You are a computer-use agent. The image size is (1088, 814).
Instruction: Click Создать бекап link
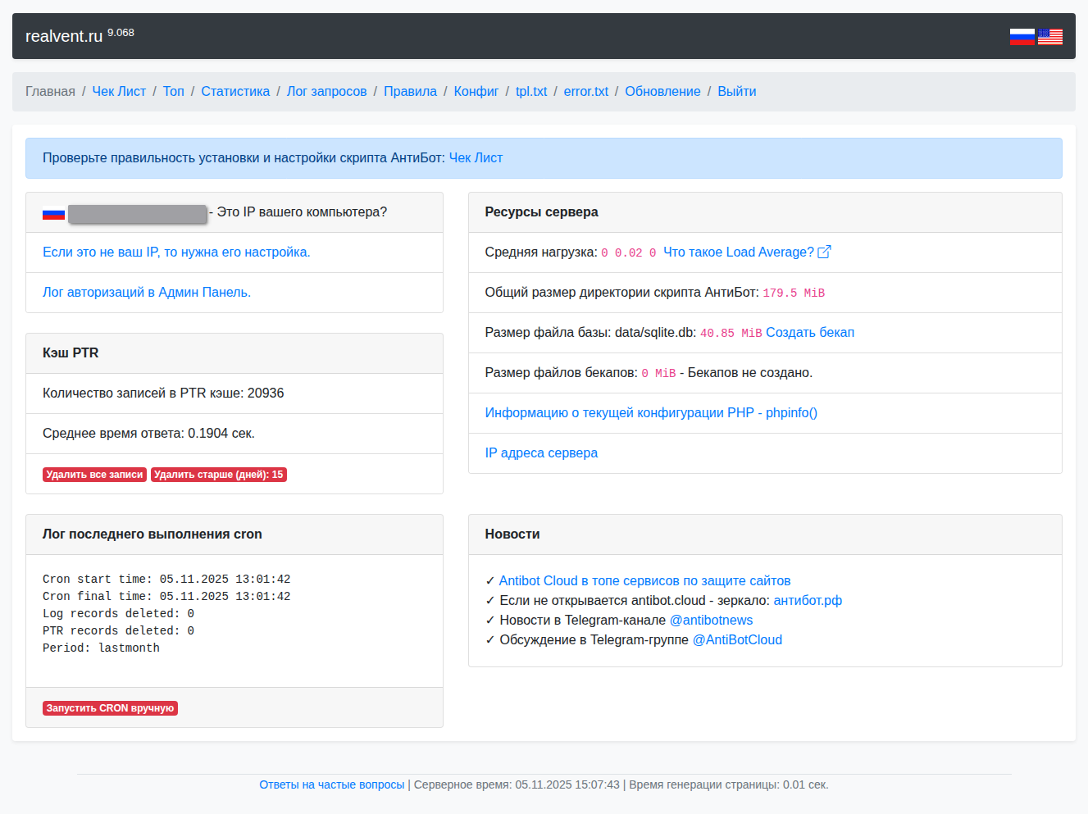click(x=809, y=333)
